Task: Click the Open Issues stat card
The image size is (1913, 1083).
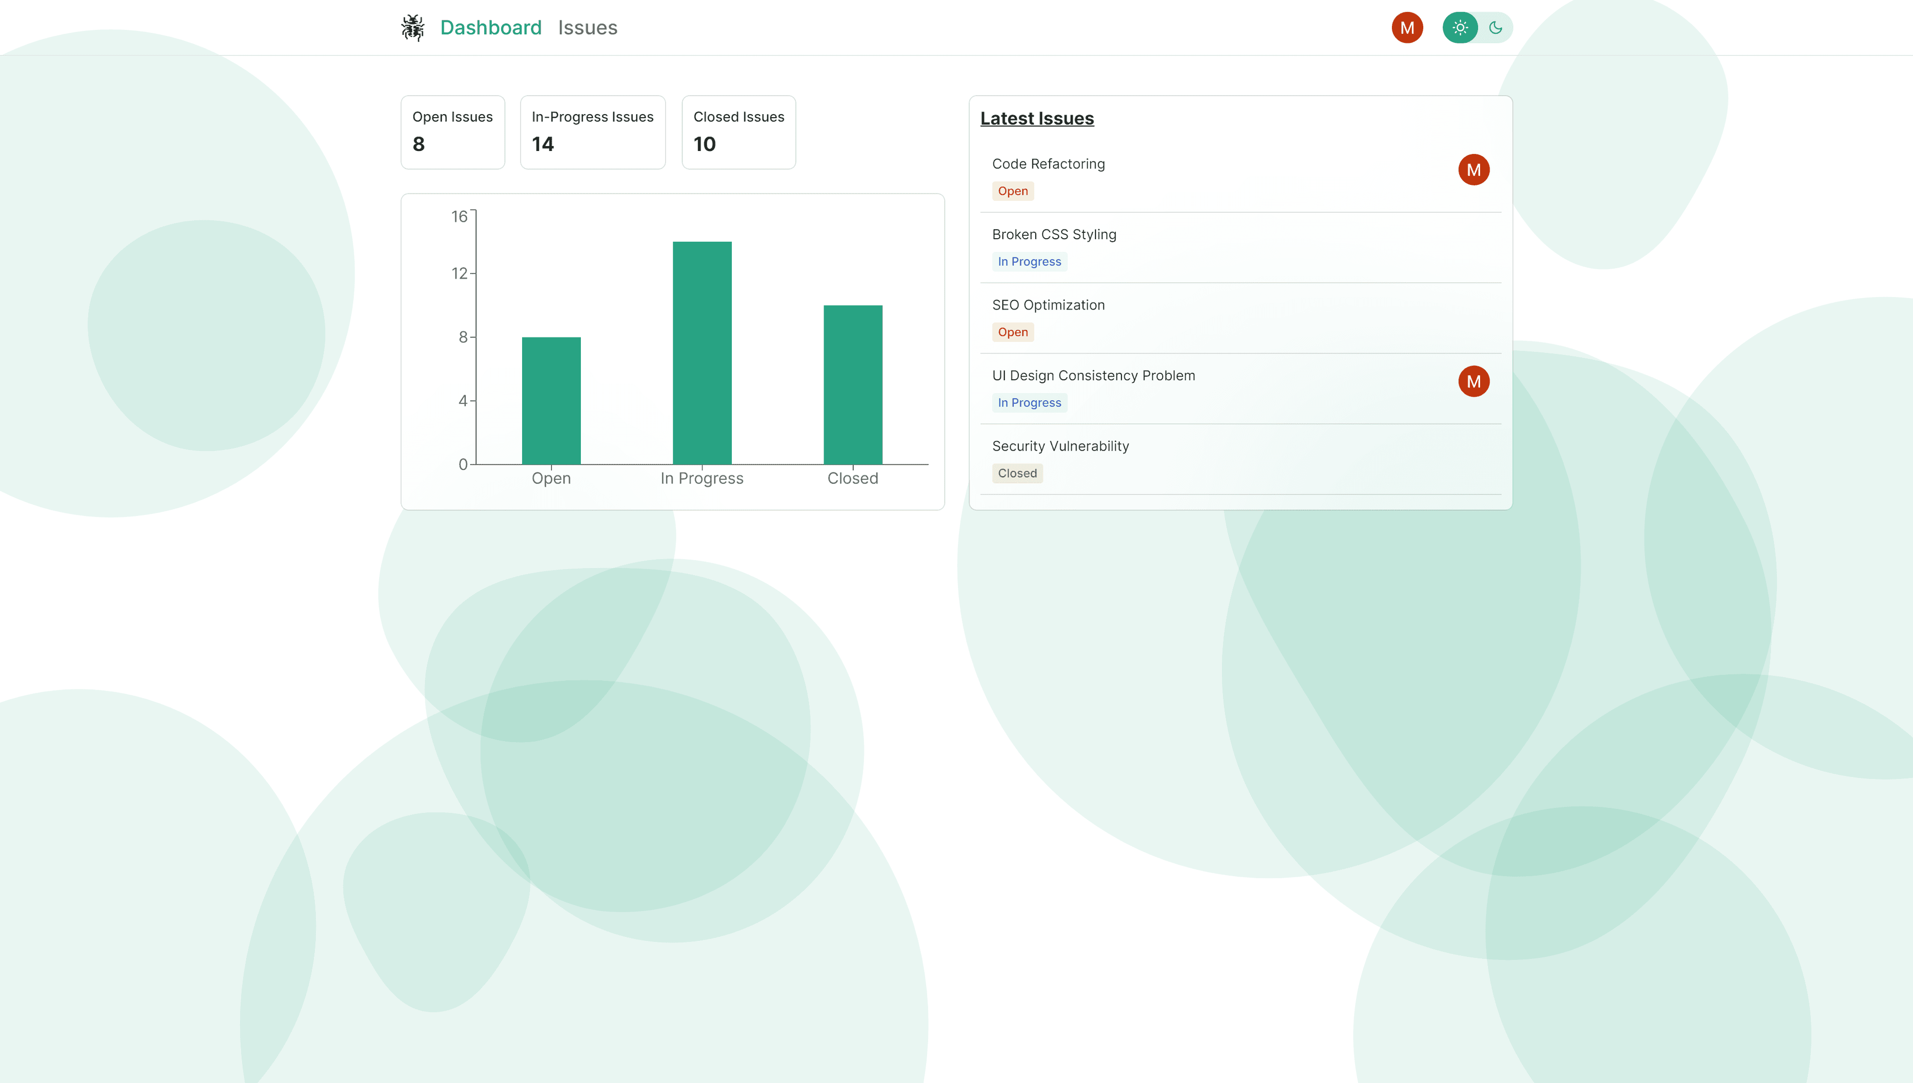Action: coord(453,132)
